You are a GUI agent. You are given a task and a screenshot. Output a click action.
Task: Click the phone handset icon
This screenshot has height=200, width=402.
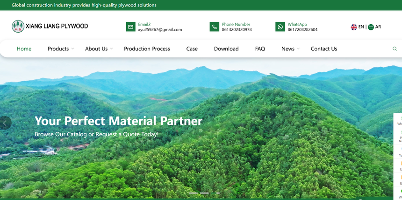click(214, 27)
